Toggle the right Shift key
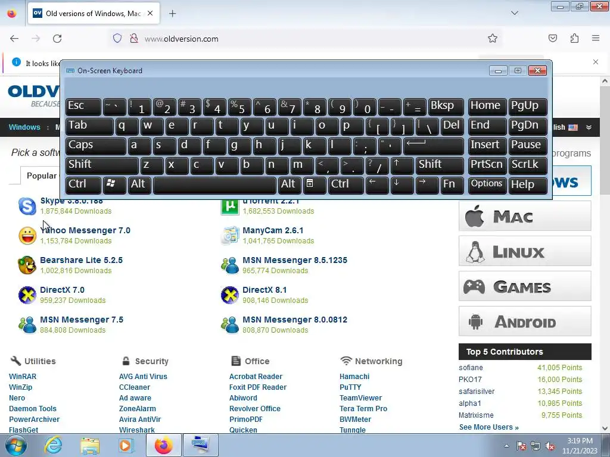Screen dimensions: 610x457 440,165
